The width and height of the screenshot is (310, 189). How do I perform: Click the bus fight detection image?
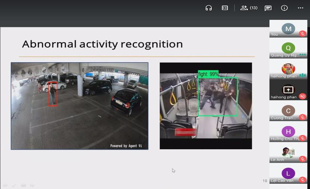[206, 106]
